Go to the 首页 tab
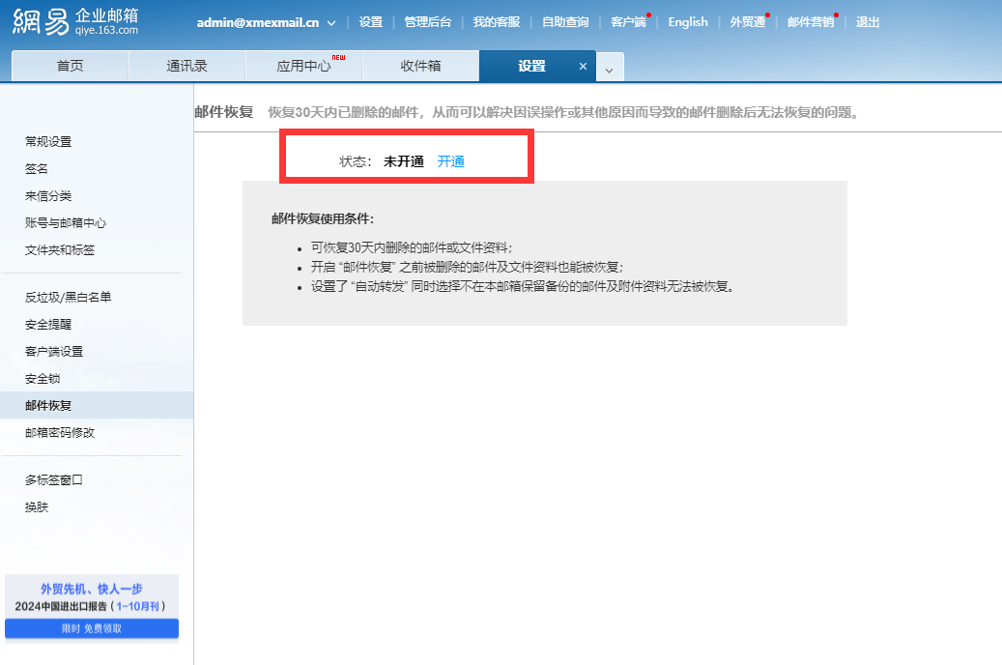The image size is (1002, 665). point(69,67)
